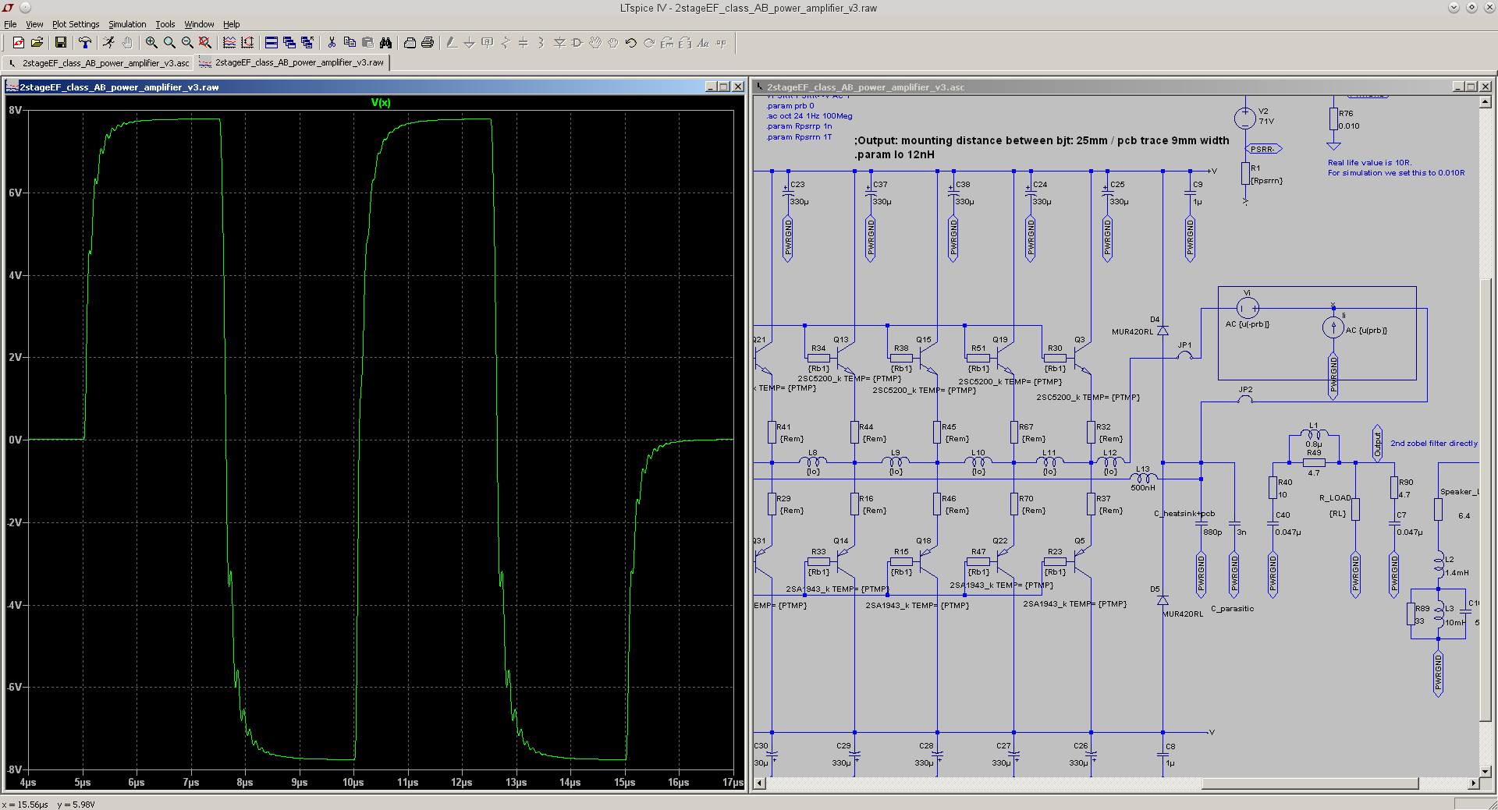The image size is (1498, 810).
Task: Click the '.ac oct 24 1Hz 100Meg' directive
Action: [x=809, y=116]
